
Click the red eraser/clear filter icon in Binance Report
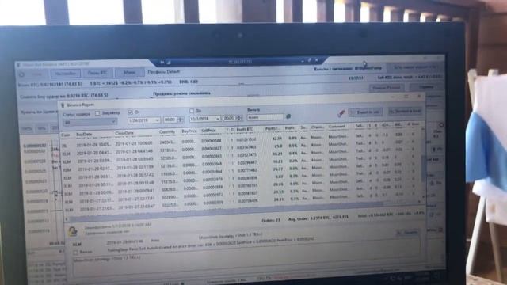click(341, 113)
